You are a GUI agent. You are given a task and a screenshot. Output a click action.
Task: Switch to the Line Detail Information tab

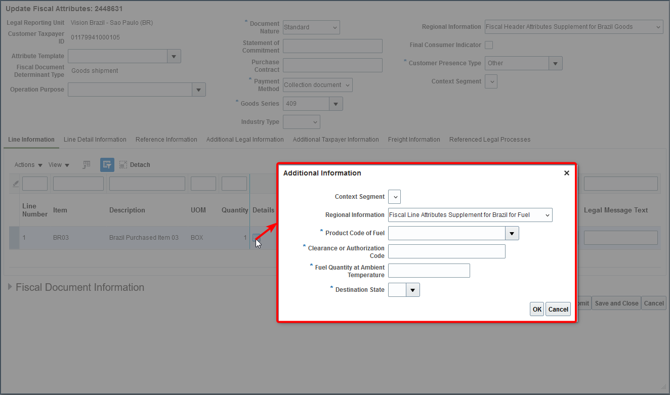(x=95, y=140)
